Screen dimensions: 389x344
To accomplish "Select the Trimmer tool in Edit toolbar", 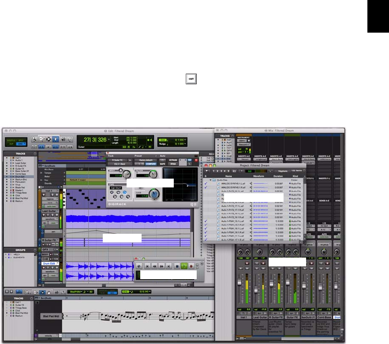I will [x=41, y=139].
